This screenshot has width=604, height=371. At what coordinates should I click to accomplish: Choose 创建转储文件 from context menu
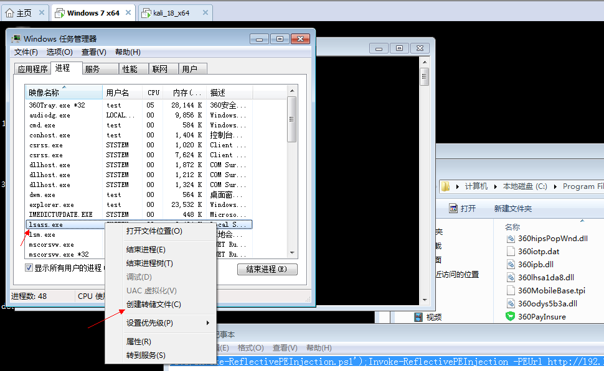(153, 305)
